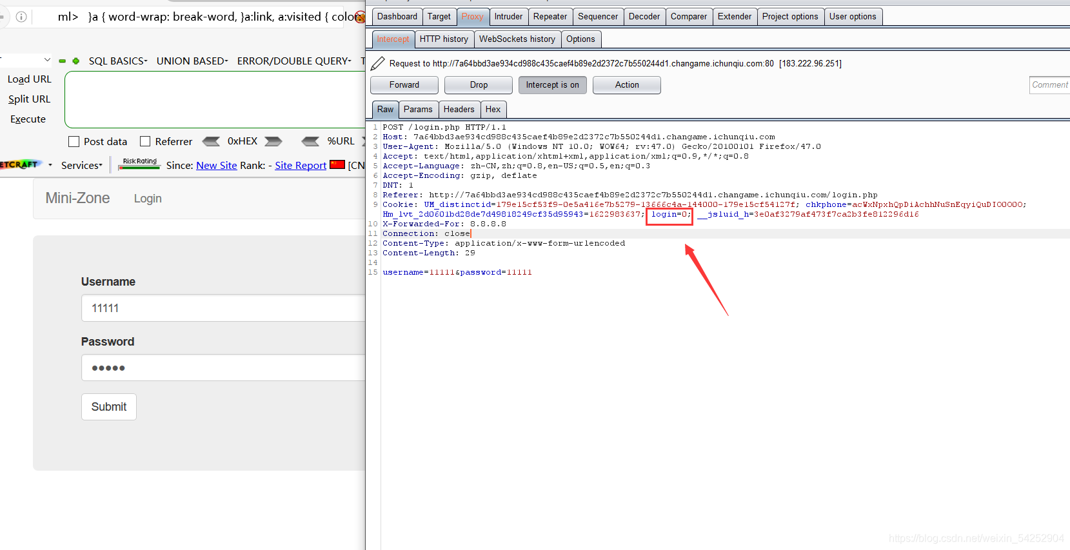
Task: Click the site info icon in address bar
Action: coord(21,17)
